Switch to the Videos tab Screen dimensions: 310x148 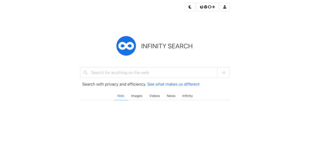154,96
